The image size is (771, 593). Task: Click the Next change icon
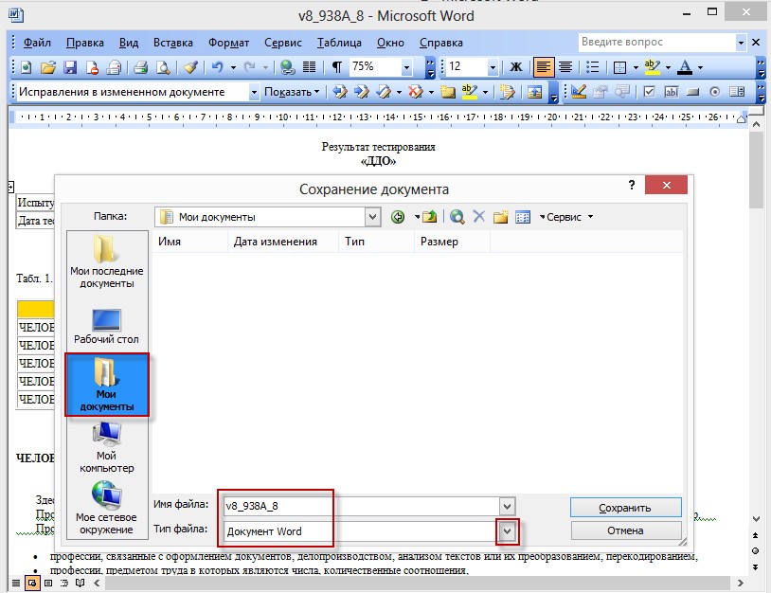(362, 92)
